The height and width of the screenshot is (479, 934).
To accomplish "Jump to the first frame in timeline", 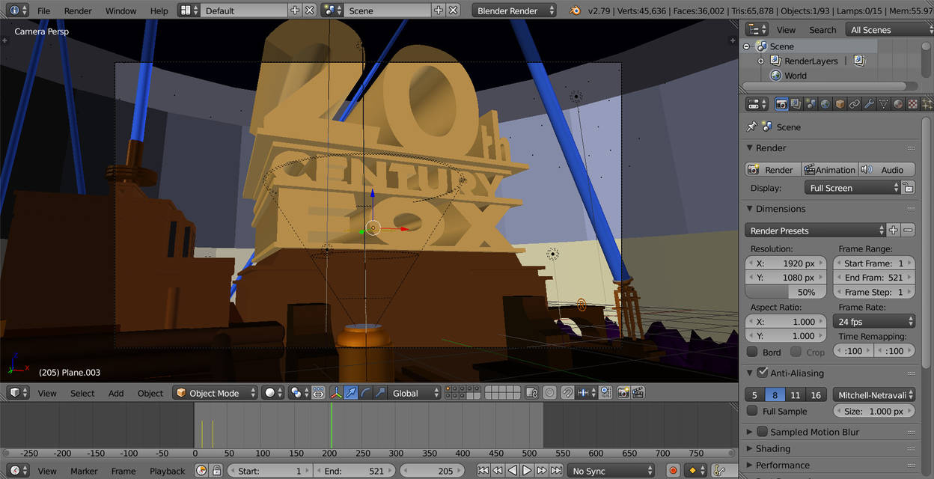I will click(483, 471).
